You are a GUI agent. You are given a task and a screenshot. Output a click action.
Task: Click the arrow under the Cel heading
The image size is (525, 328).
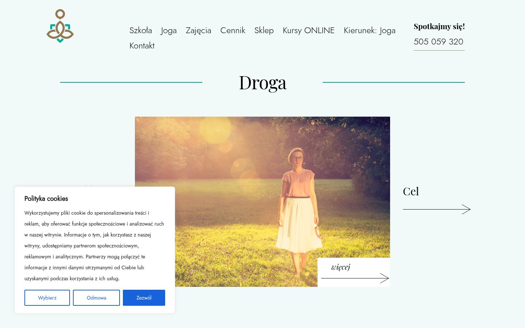436,209
